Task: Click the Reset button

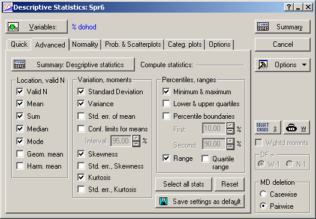Action: 230,184
